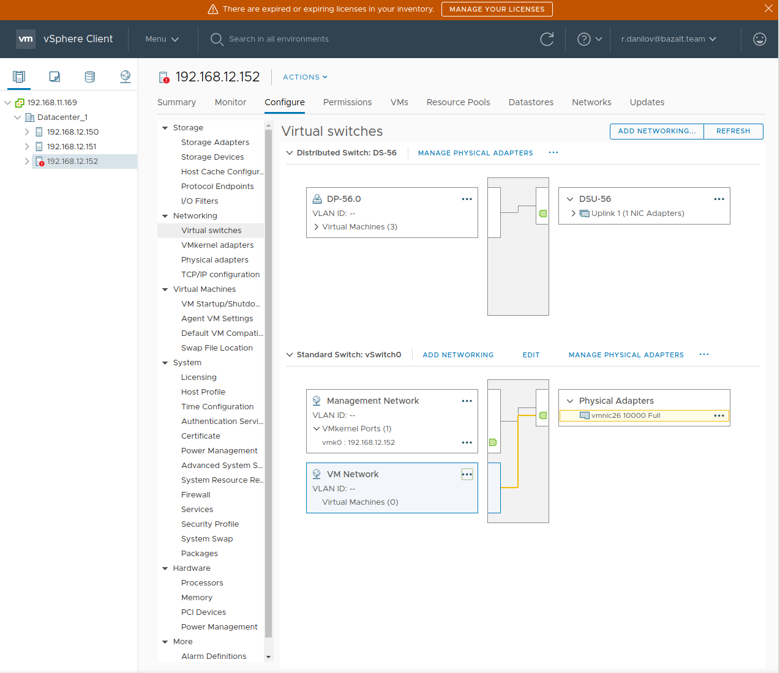This screenshot has width=780, height=673.
Task: Collapse VMkernel Ports under Management Network
Action: (317, 429)
